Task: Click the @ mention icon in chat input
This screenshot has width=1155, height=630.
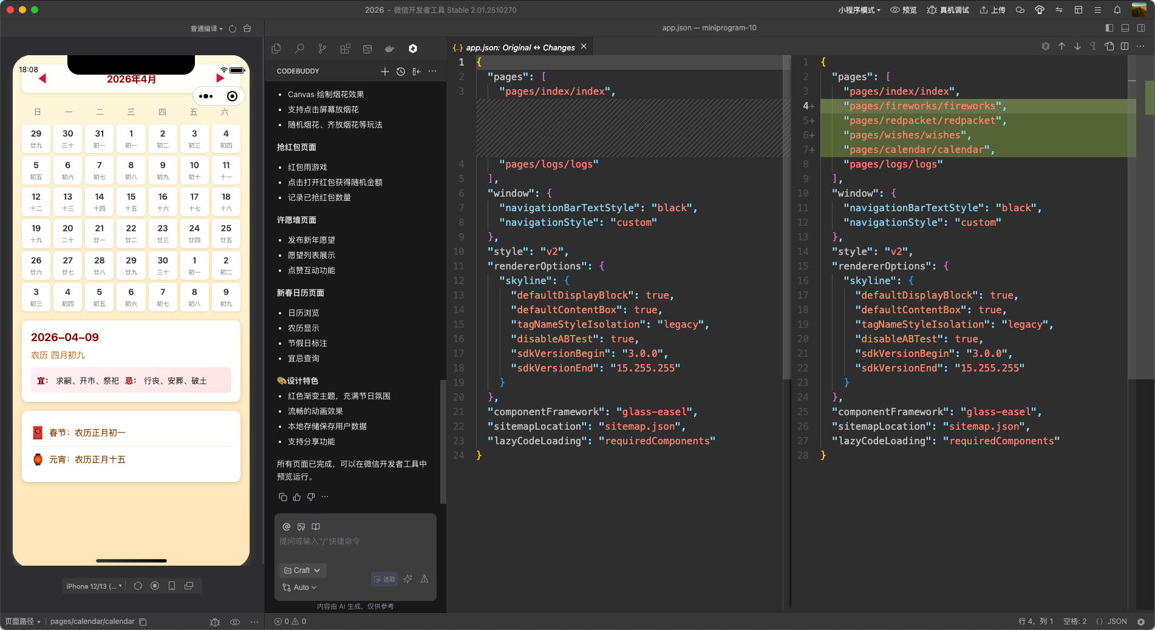Action: click(x=287, y=527)
